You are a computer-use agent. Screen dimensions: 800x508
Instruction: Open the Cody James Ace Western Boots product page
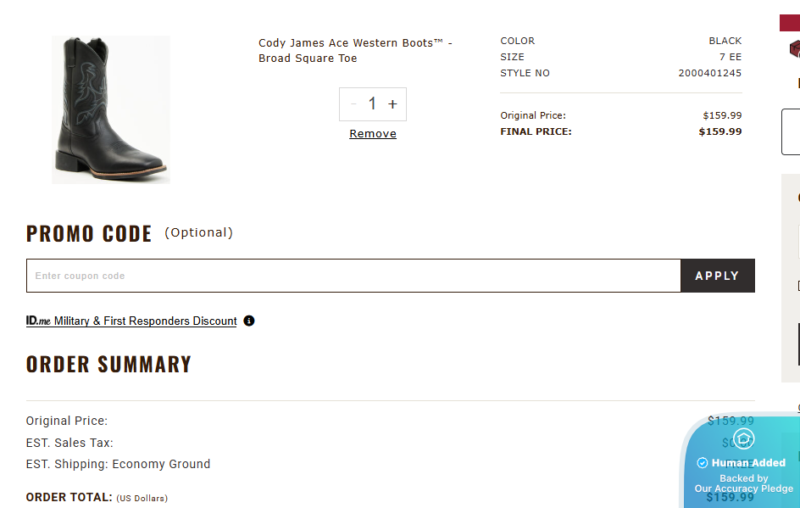tap(354, 50)
